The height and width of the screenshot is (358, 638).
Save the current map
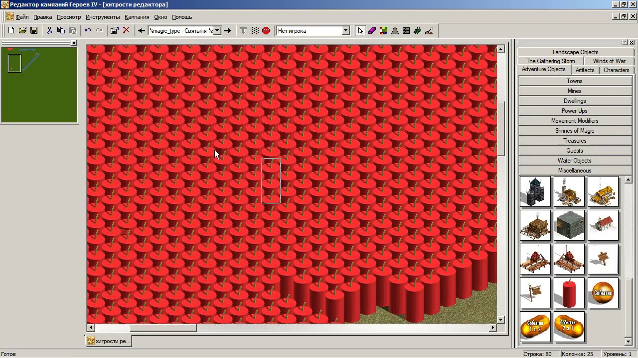[x=34, y=31]
